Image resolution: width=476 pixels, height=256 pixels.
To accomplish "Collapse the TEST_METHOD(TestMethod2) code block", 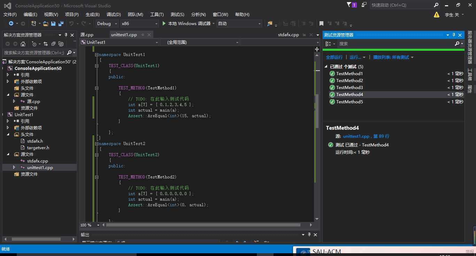I will coord(97,177).
